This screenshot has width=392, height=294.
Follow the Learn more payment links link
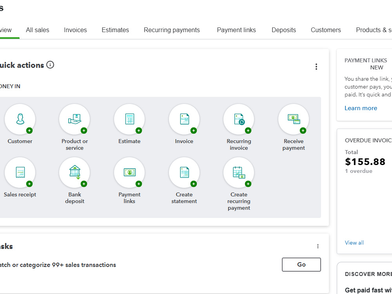[x=361, y=108]
